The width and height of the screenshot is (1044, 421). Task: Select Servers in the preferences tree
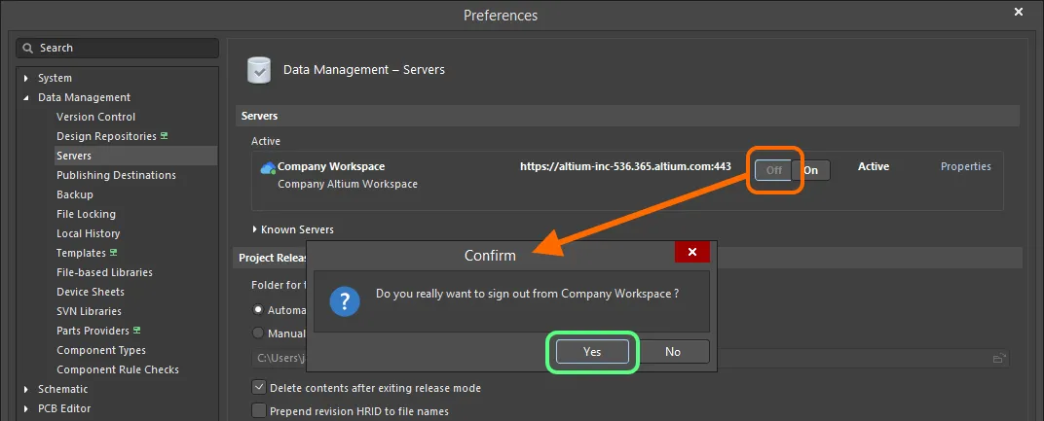click(74, 156)
